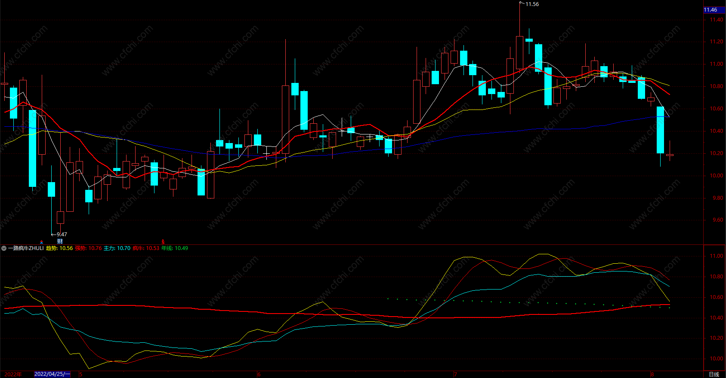The image size is (726, 378).
Task: Click the 一路疯牛ZHULI indicator name
Action: pyautogui.click(x=26, y=248)
